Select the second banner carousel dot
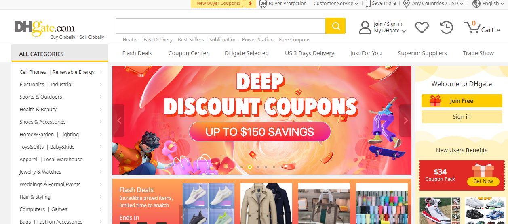The height and width of the screenshot is (224, 508). coord(250,167)
